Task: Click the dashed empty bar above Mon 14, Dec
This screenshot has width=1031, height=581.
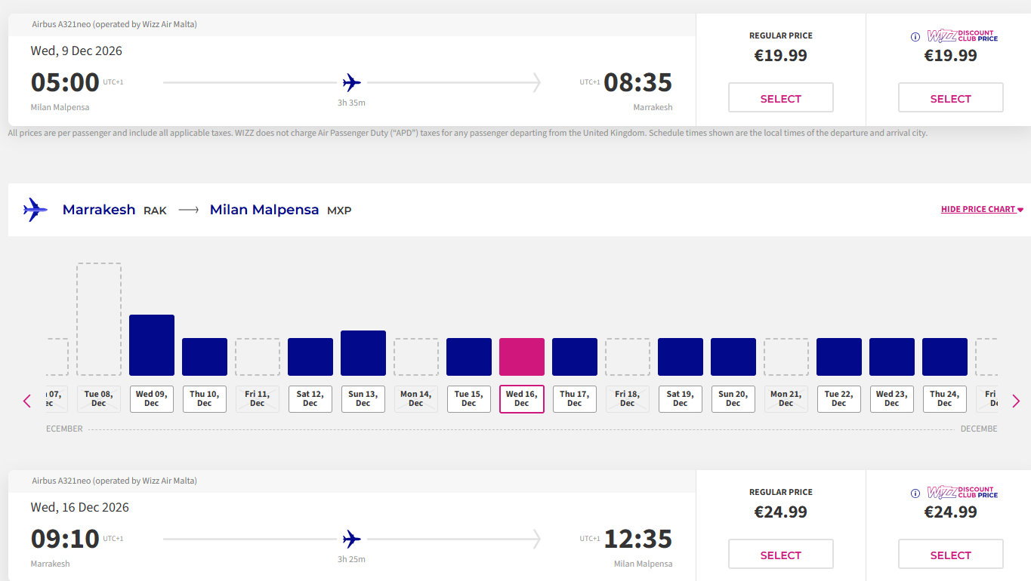Action: coord(416,357)
